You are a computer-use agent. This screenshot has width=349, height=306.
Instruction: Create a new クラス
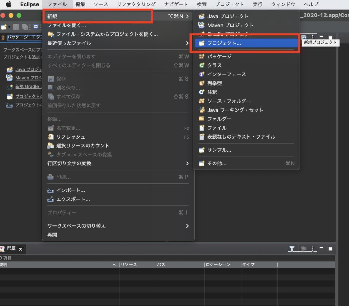[246, 65]
